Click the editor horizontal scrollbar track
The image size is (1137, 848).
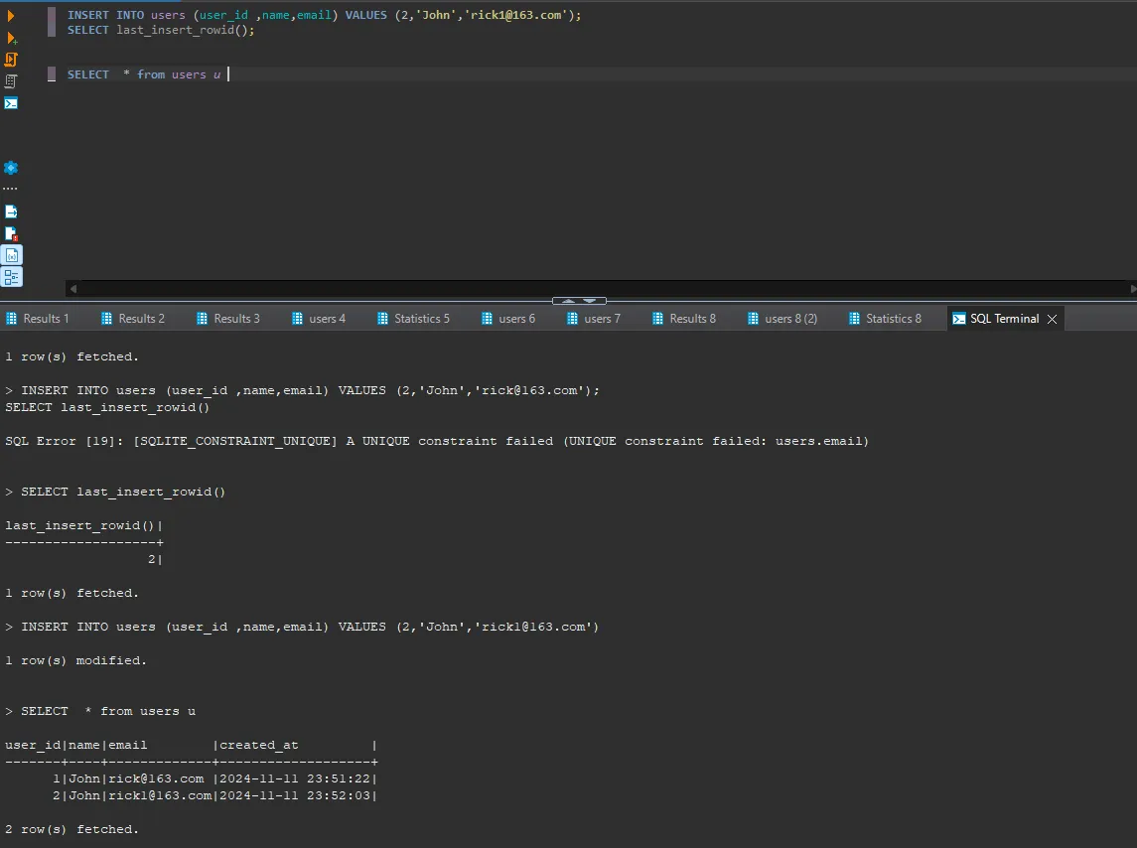pos(601,289)
